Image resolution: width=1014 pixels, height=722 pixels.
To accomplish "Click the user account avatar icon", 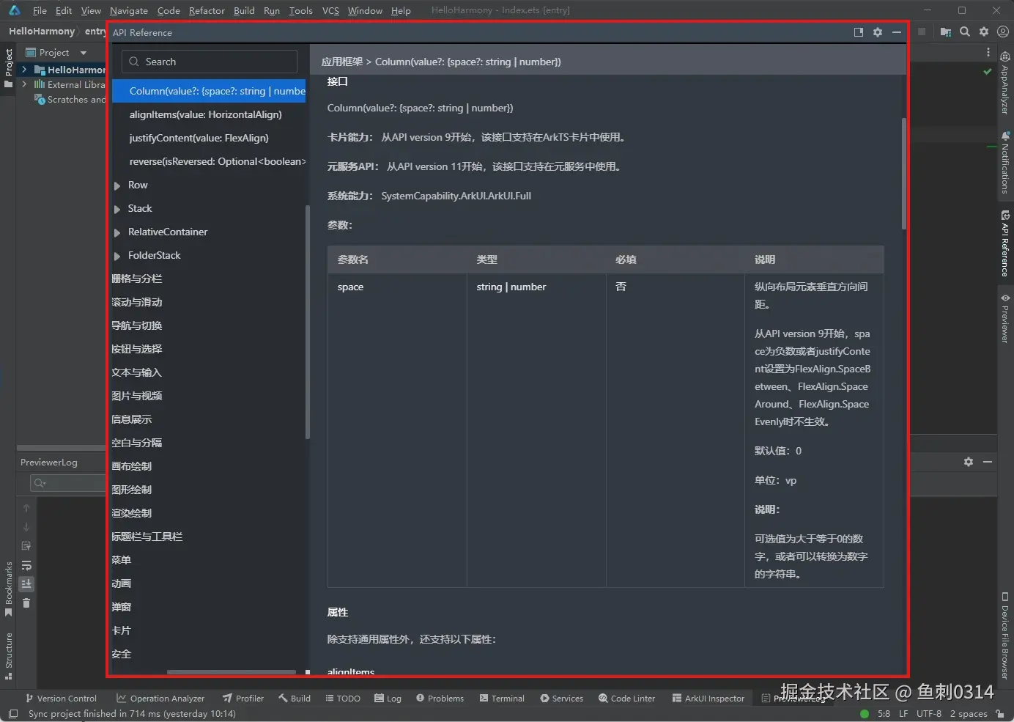I will coord(1003,32).
